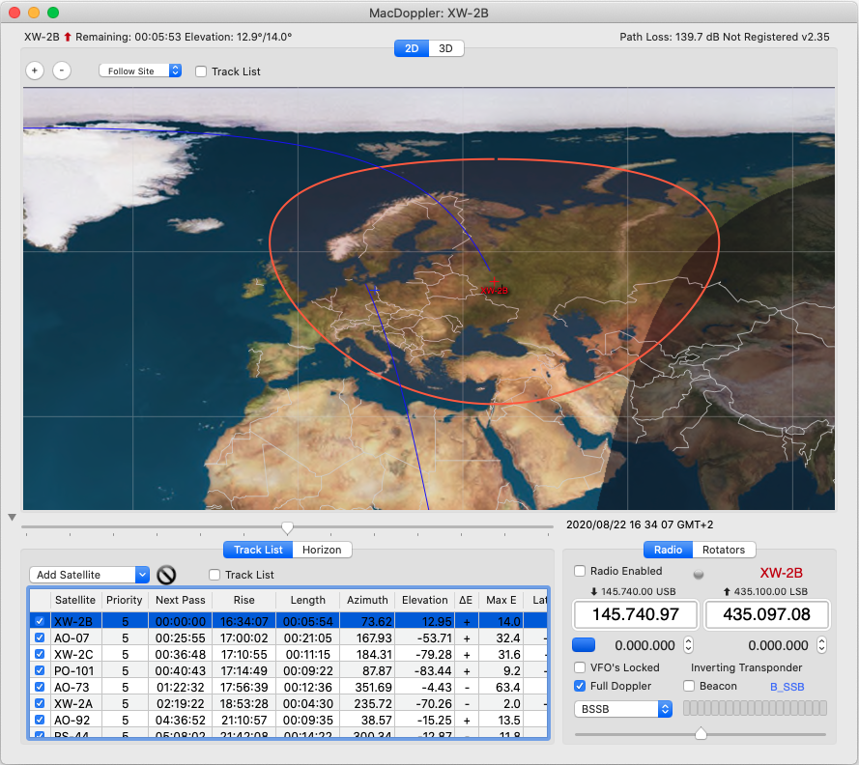Select the Track List tab
The image size is (859, 765).
258,550
